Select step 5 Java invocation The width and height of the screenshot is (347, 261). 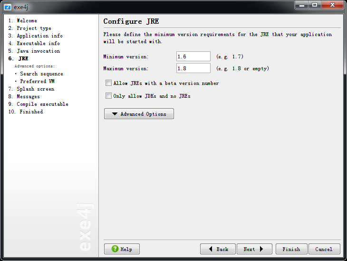[x=34, y=51]
